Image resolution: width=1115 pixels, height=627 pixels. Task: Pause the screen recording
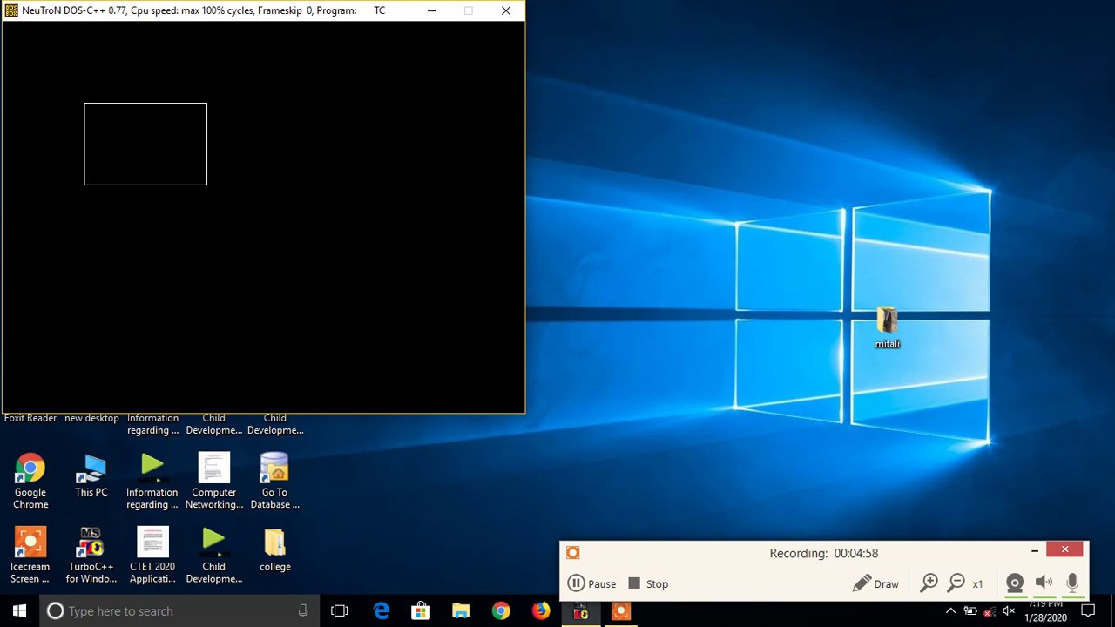[591, 583]
